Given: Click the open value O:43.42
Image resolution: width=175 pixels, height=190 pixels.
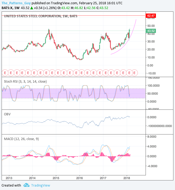Looking at the screenshot, I should [64, 8].
